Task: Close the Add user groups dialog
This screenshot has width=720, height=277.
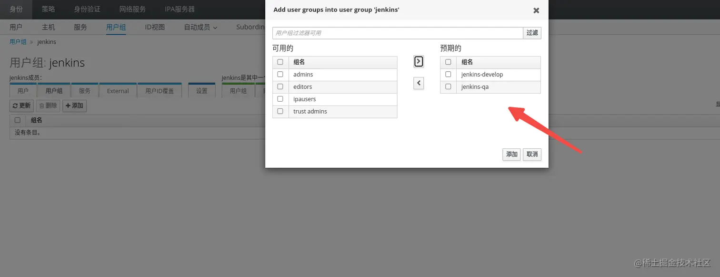Action: pos(536,10)
